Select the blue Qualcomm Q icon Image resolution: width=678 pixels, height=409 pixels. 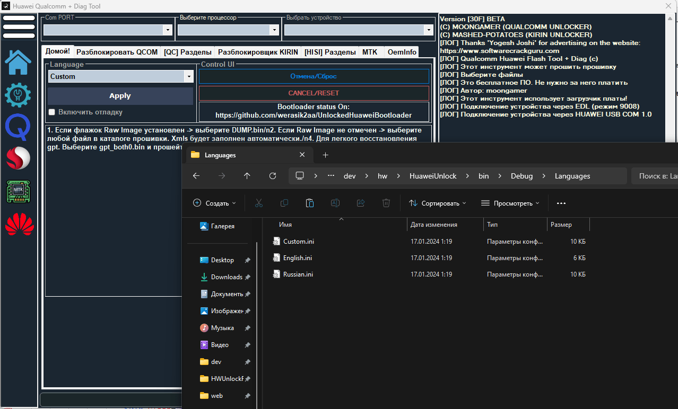point(18,128)
